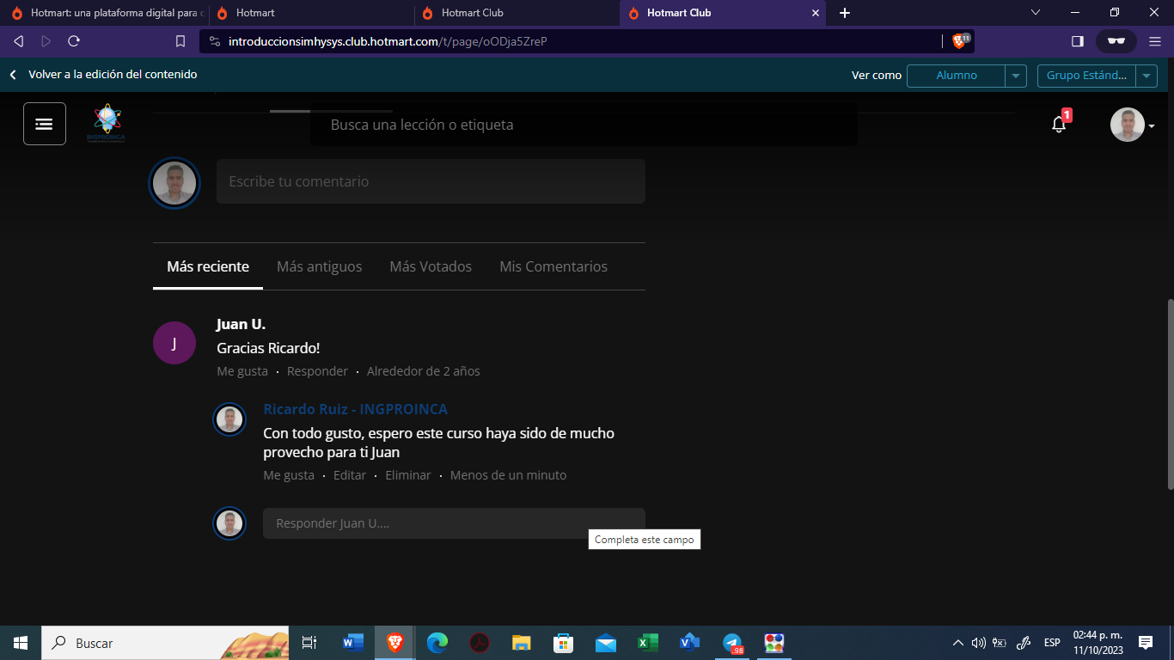Click Editar on Ricardo's reply
Viewport: 1174px width, 660px height.
pos(350,475)
